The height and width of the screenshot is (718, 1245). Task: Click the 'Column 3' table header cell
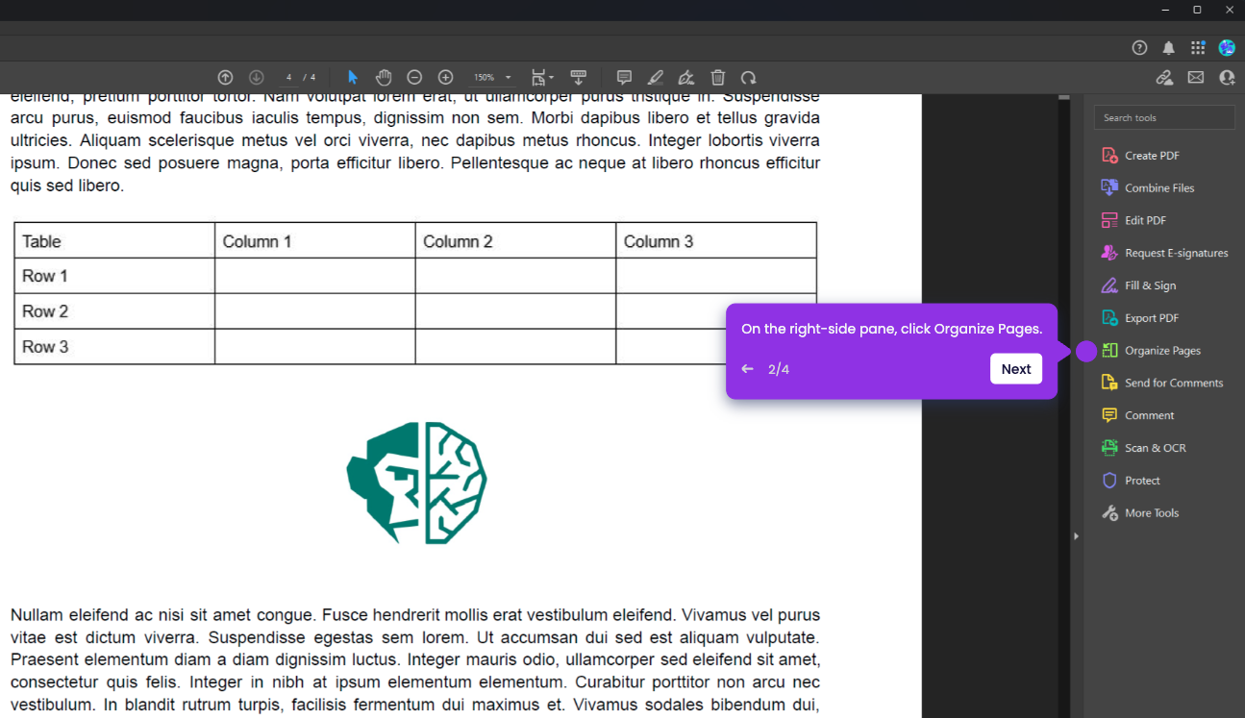(716, 241)
